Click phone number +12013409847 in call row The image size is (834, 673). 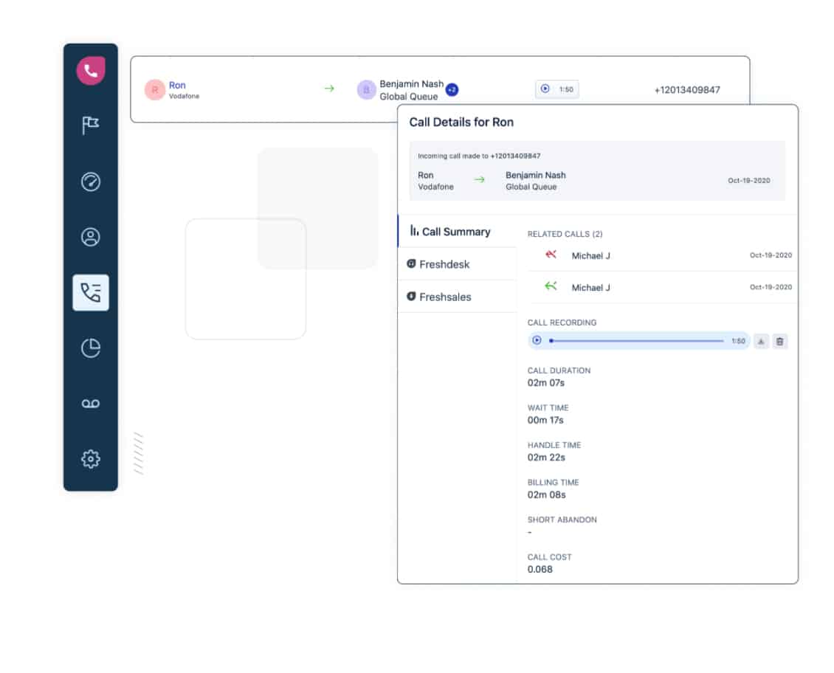click(687, 90)
